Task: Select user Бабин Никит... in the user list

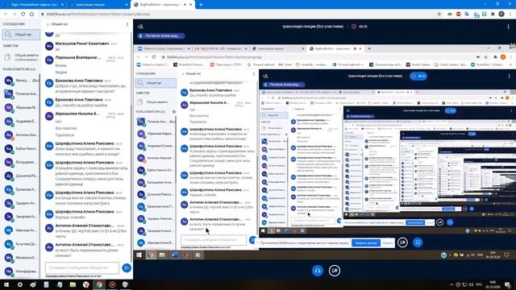Action: (x=20, y=148)
